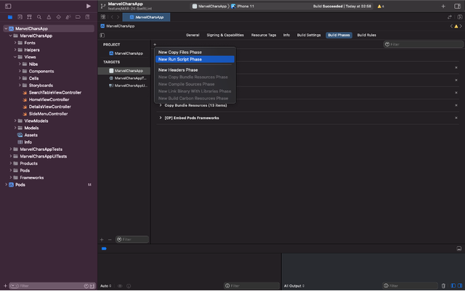This screenshot has width=465, height=291.
Task: Clear console with trash icon
Action: click(x=443, y=286)
